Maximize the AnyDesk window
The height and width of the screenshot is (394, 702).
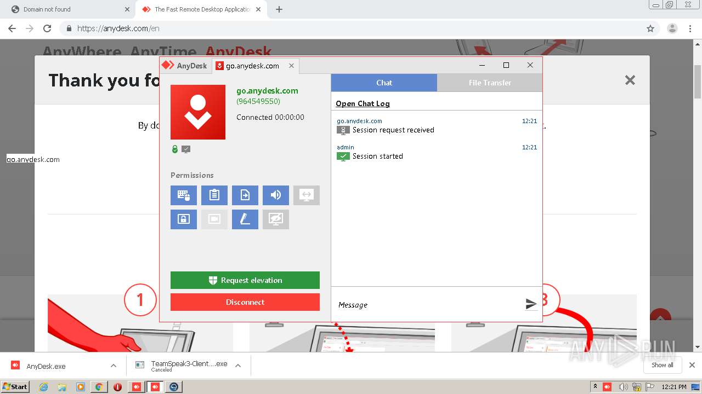[506, 65]
